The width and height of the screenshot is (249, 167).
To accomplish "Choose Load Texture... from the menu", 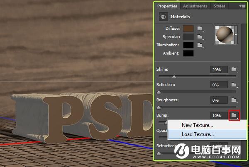I will [207, 134].
